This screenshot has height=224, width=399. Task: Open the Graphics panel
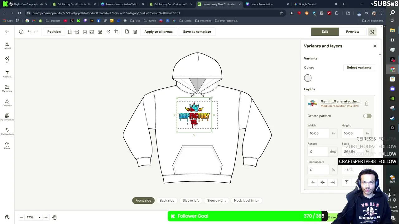[7, 103]
